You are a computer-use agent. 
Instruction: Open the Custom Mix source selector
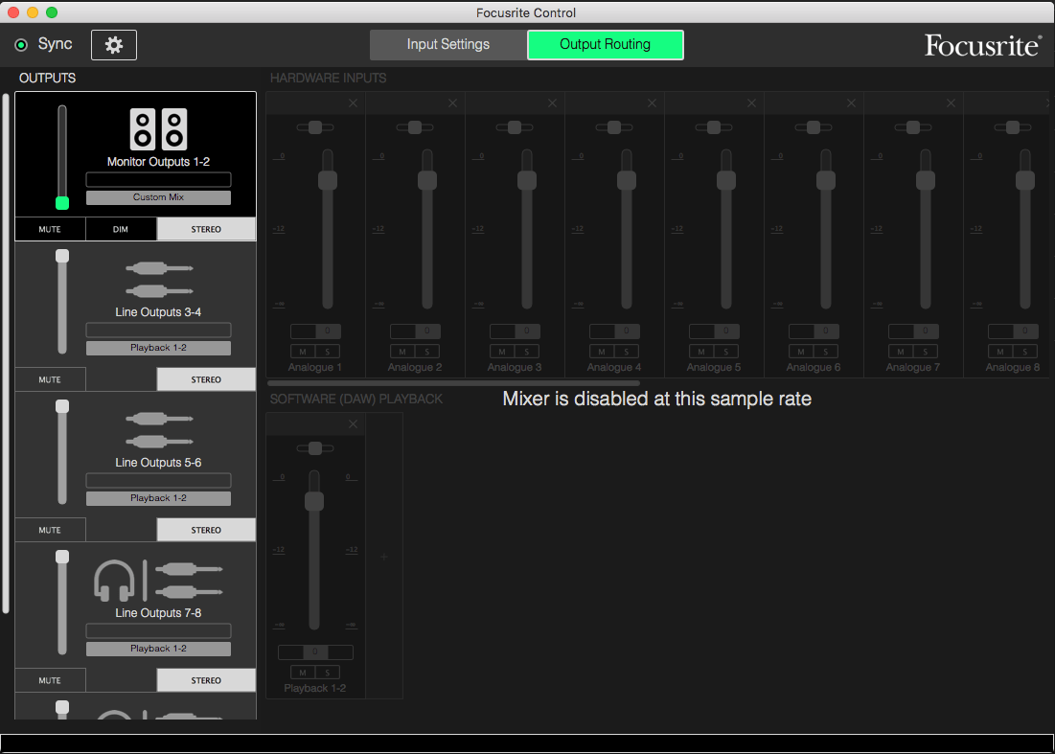[x=157, y=197]
